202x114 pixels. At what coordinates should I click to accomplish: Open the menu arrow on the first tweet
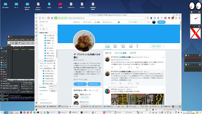click(163, 57)
